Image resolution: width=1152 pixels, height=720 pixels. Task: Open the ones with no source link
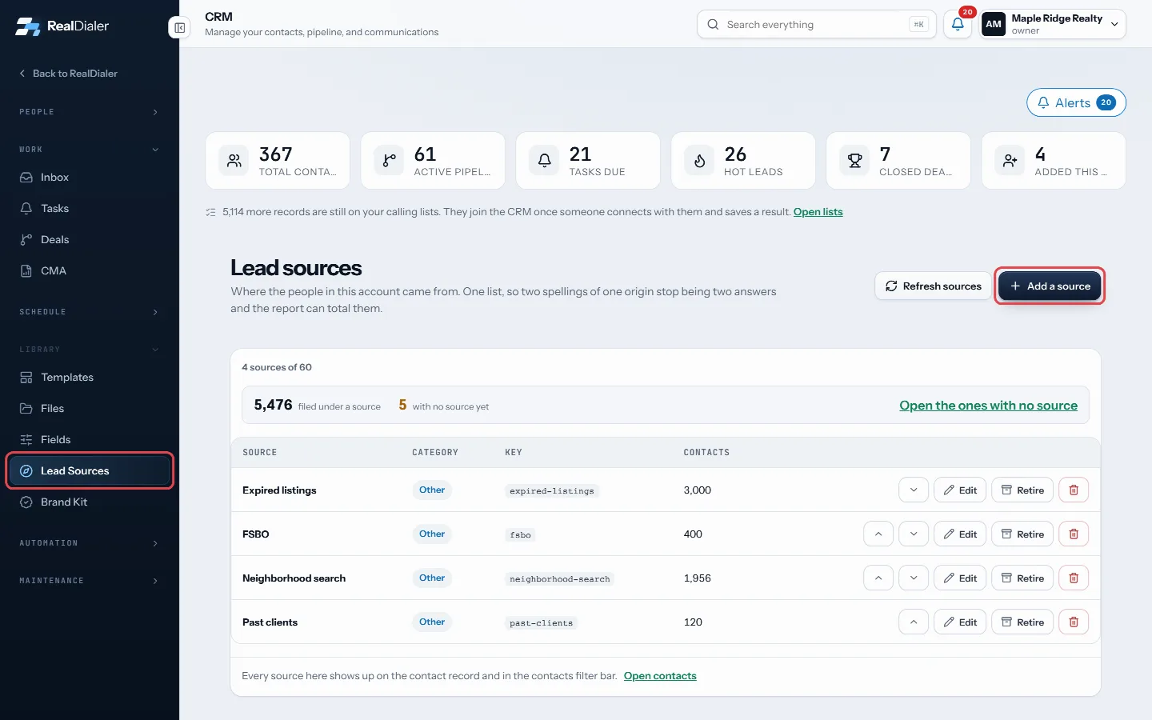click(988, 406)
